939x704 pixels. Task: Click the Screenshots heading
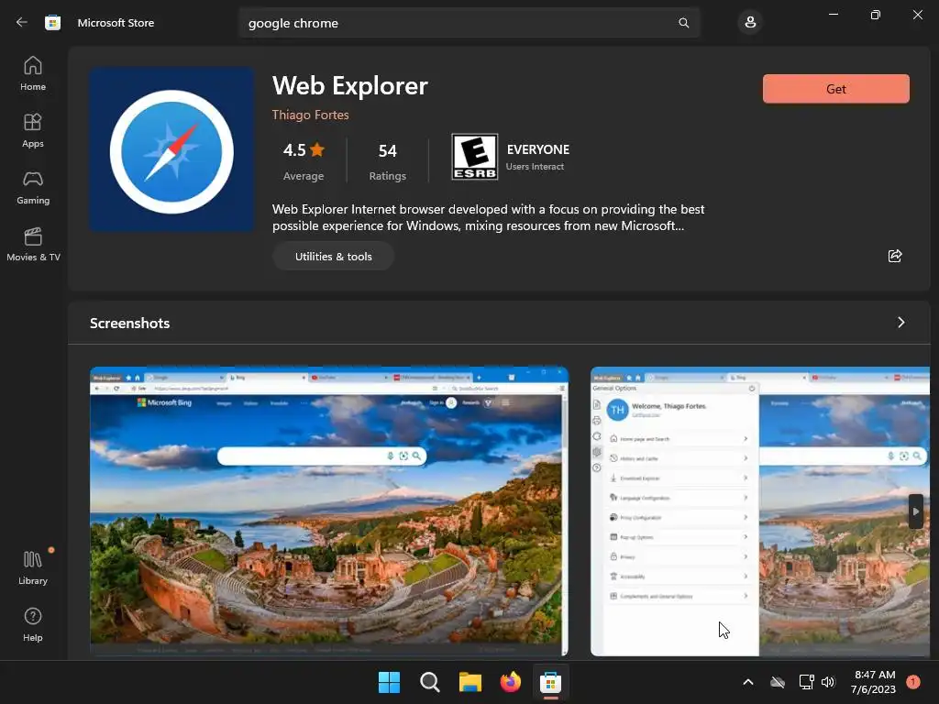click(x=130, y=324)
